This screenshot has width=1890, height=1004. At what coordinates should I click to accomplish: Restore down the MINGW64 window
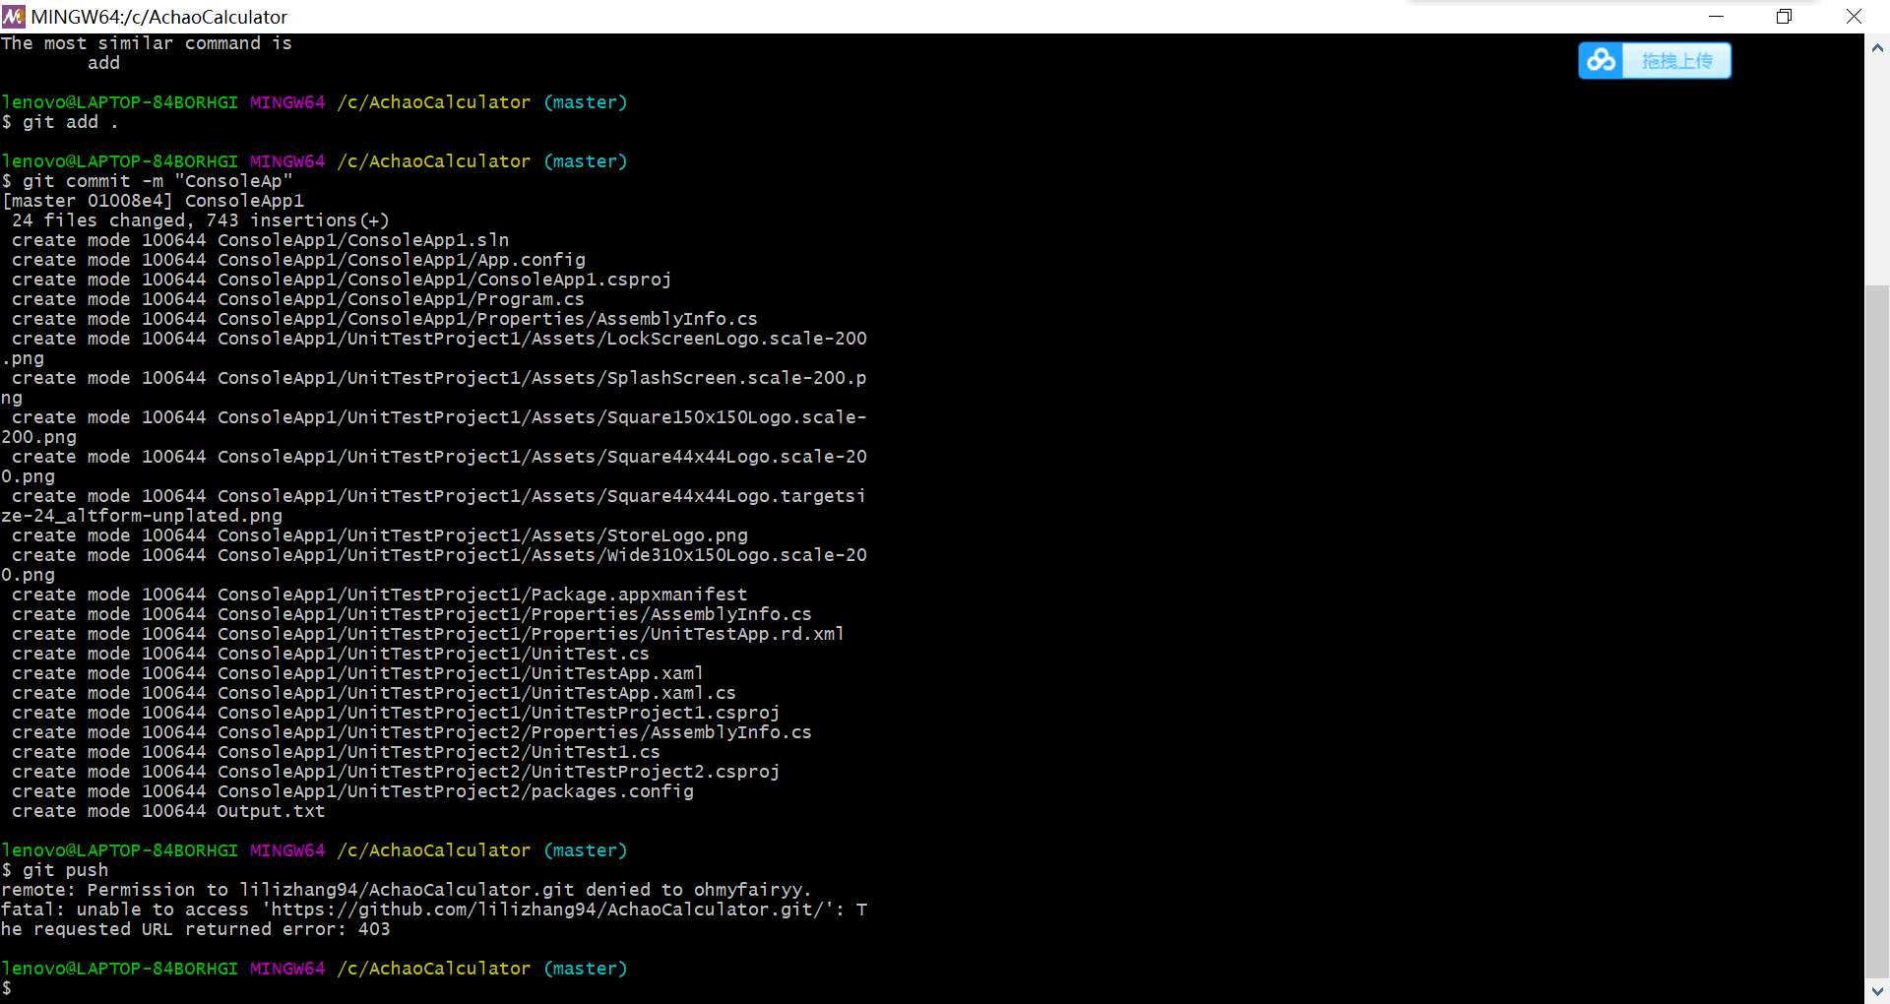(1784, 17)
